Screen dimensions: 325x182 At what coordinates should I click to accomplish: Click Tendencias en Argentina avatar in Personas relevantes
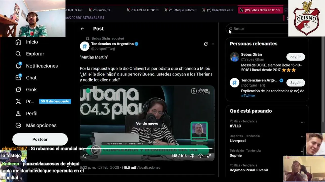point(234,83)
